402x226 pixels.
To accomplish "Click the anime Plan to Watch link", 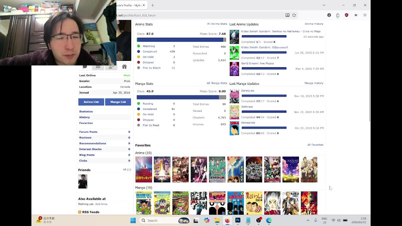I will 152,68.
